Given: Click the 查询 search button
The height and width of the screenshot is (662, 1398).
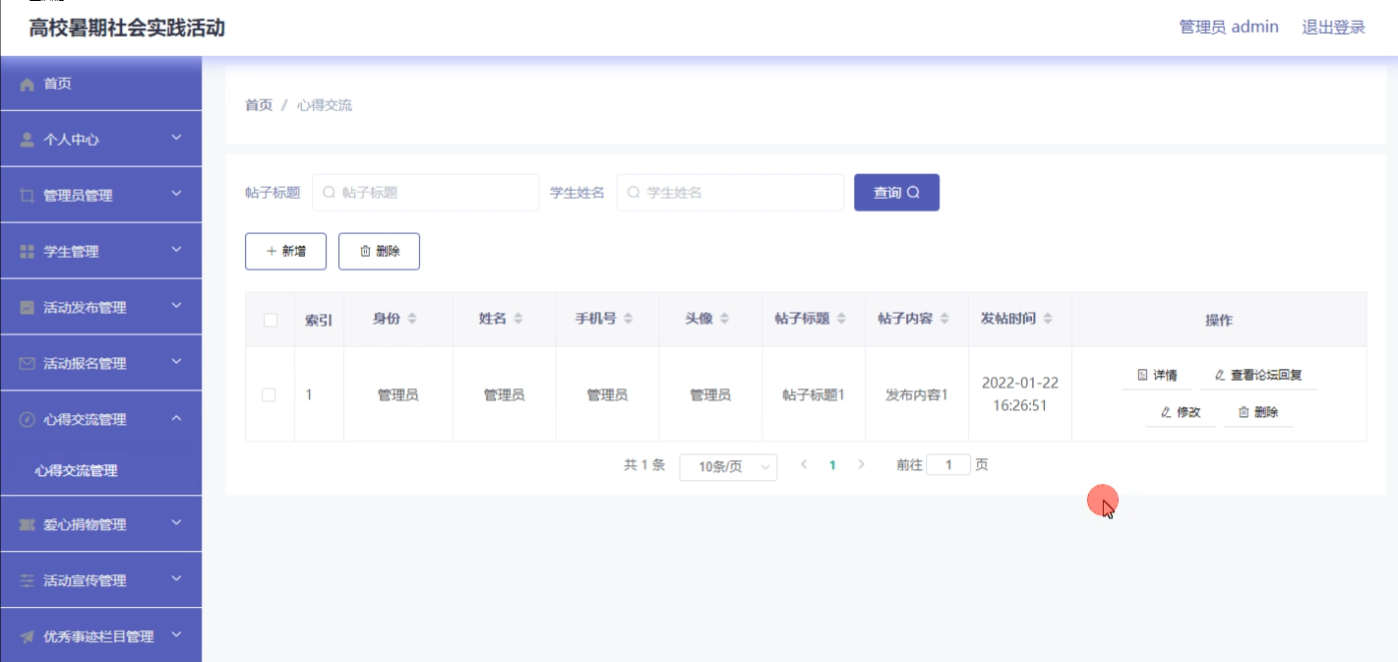Looking at the screenshot, I should point(896,193).
